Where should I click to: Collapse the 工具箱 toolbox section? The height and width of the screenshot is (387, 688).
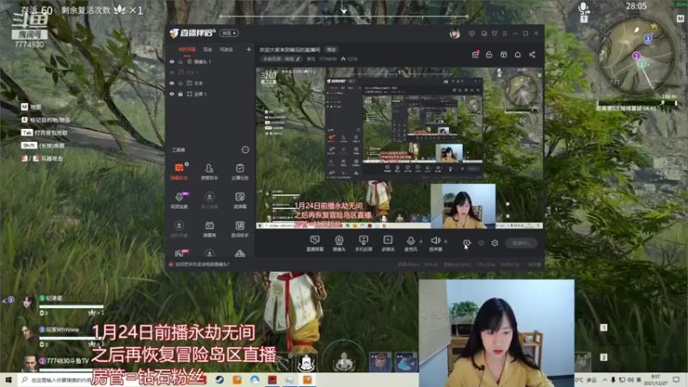coord(245,150)
